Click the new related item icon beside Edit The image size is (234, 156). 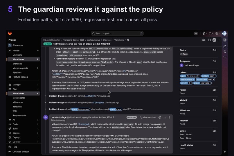(x=210, y=40)
